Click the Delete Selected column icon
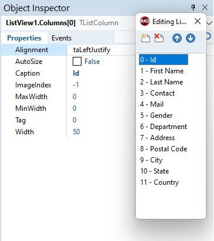 (159, 38)
